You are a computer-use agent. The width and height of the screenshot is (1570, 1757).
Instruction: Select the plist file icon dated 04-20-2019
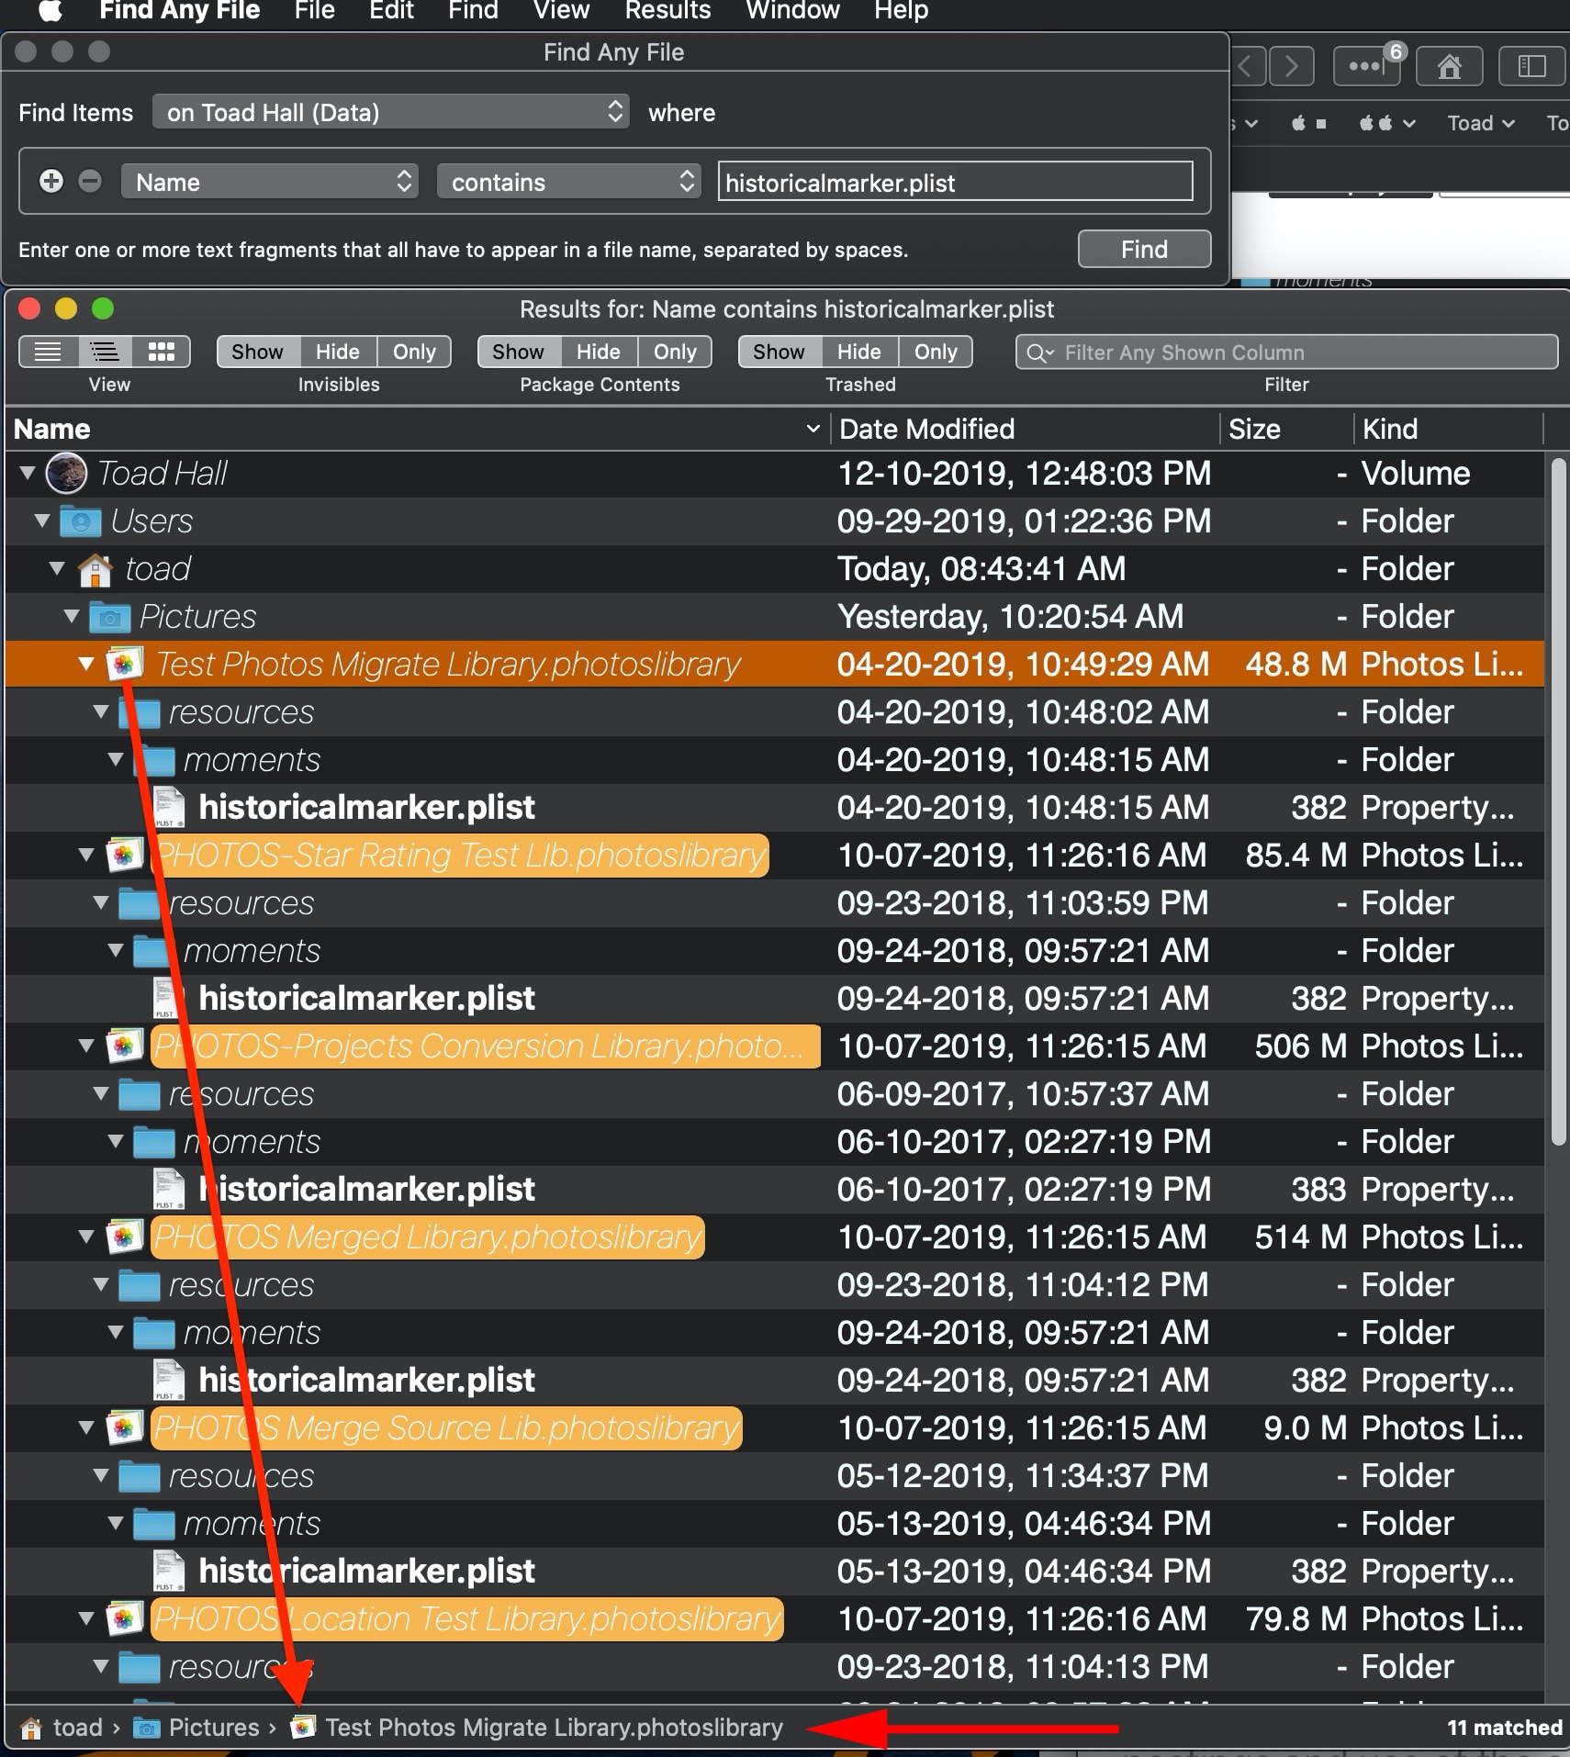pos(169,808)
